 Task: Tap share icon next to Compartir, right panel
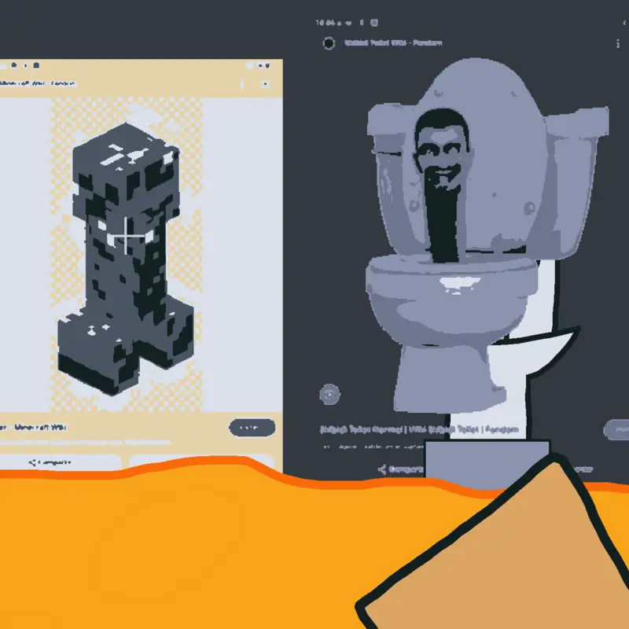[x=382, y=469]
